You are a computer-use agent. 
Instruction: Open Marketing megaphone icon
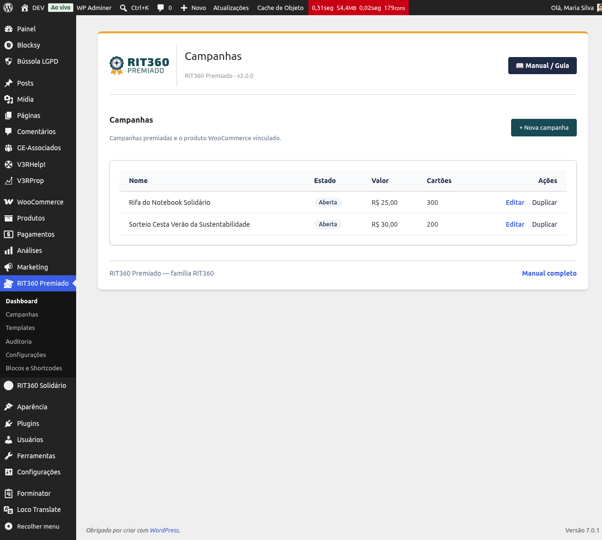[x=9, y=267]
